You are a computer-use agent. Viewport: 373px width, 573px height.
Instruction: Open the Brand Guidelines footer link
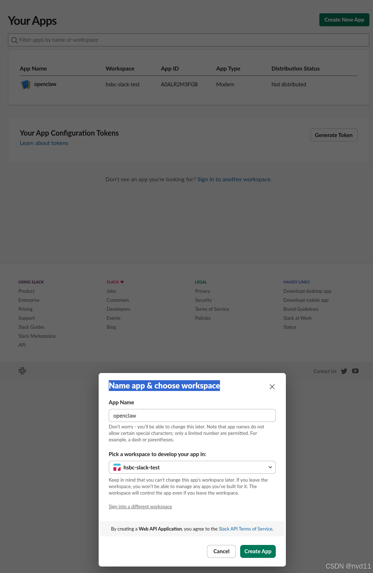tap(301, 309)
